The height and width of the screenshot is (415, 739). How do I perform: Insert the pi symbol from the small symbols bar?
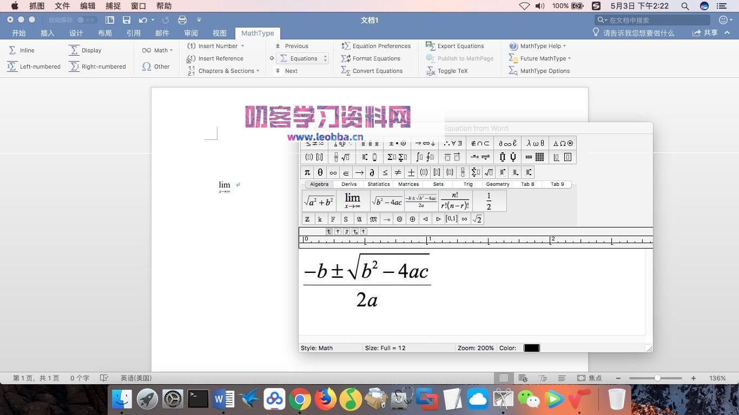(x=307, y=172)
